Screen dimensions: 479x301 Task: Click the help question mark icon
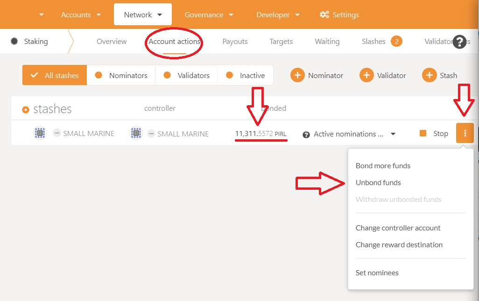coord(460,42)
